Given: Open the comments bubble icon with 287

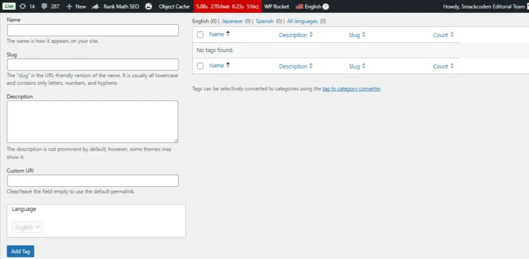Looking at the screenshot, I should pyautogui.click(x=44, y=7).
